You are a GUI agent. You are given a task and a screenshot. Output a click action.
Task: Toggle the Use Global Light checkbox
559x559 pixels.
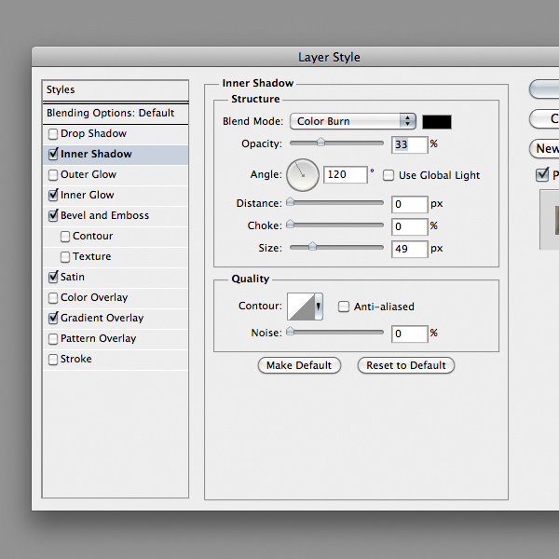pos(389,175)
